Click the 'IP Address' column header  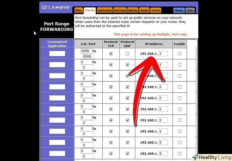(x=154, y=44)
